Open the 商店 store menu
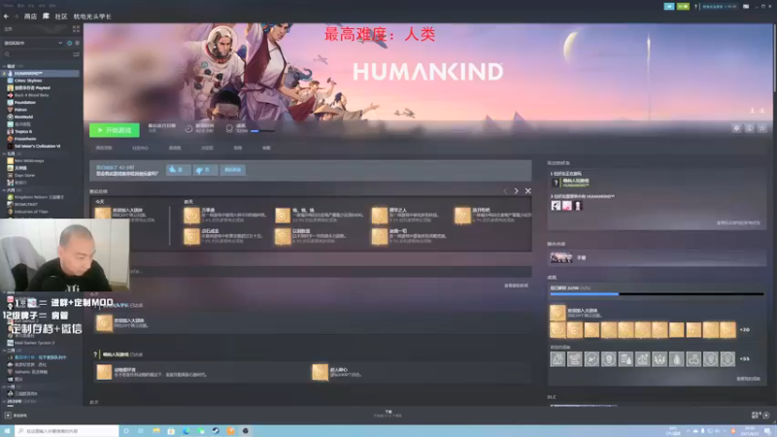 click(30, 17)
